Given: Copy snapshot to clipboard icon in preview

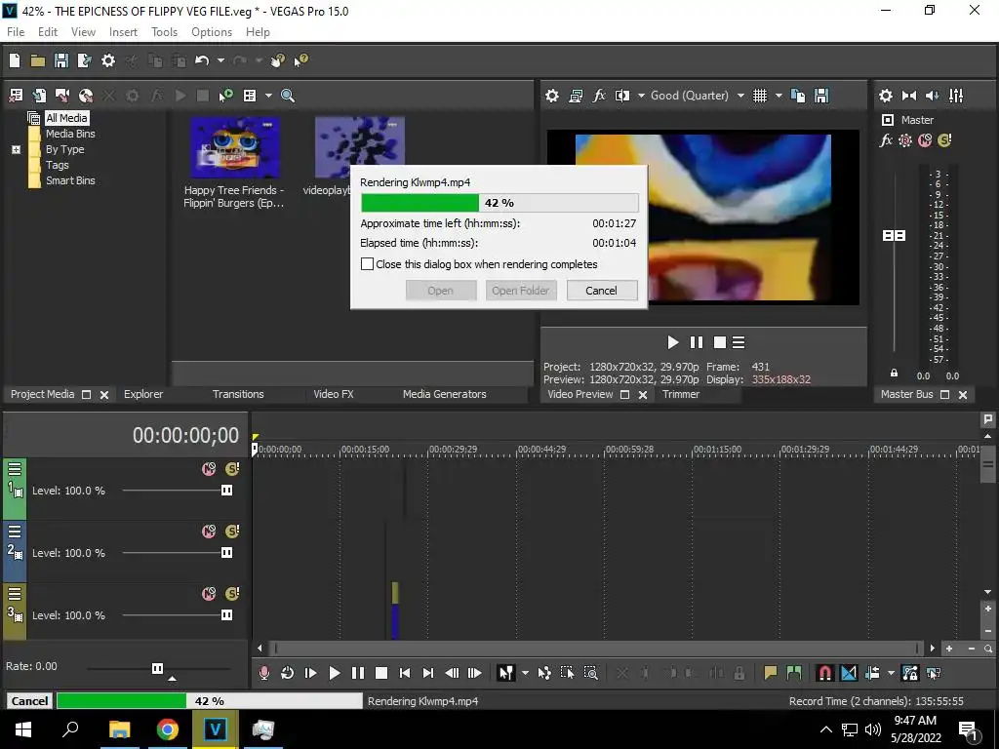Looking at the screenshot, I should [x=798, y=96].
